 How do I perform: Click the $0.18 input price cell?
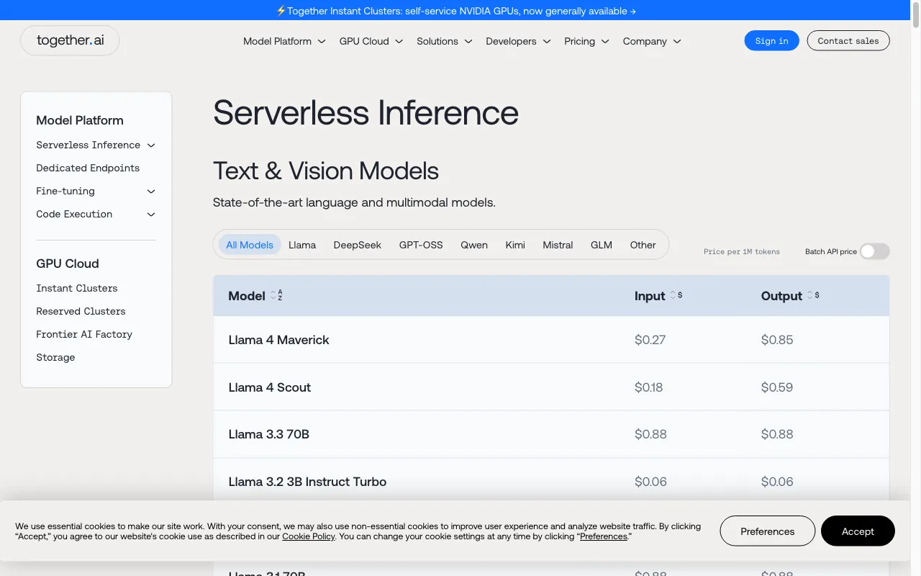(x=649, y=387)
